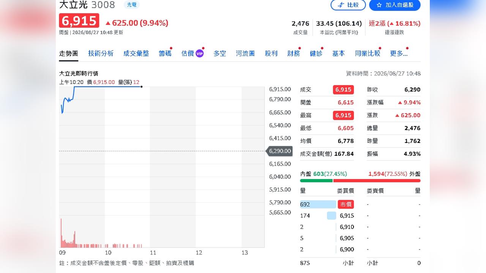Click the 875 bid subtotal
486x273 pixels.
(305, 263)
